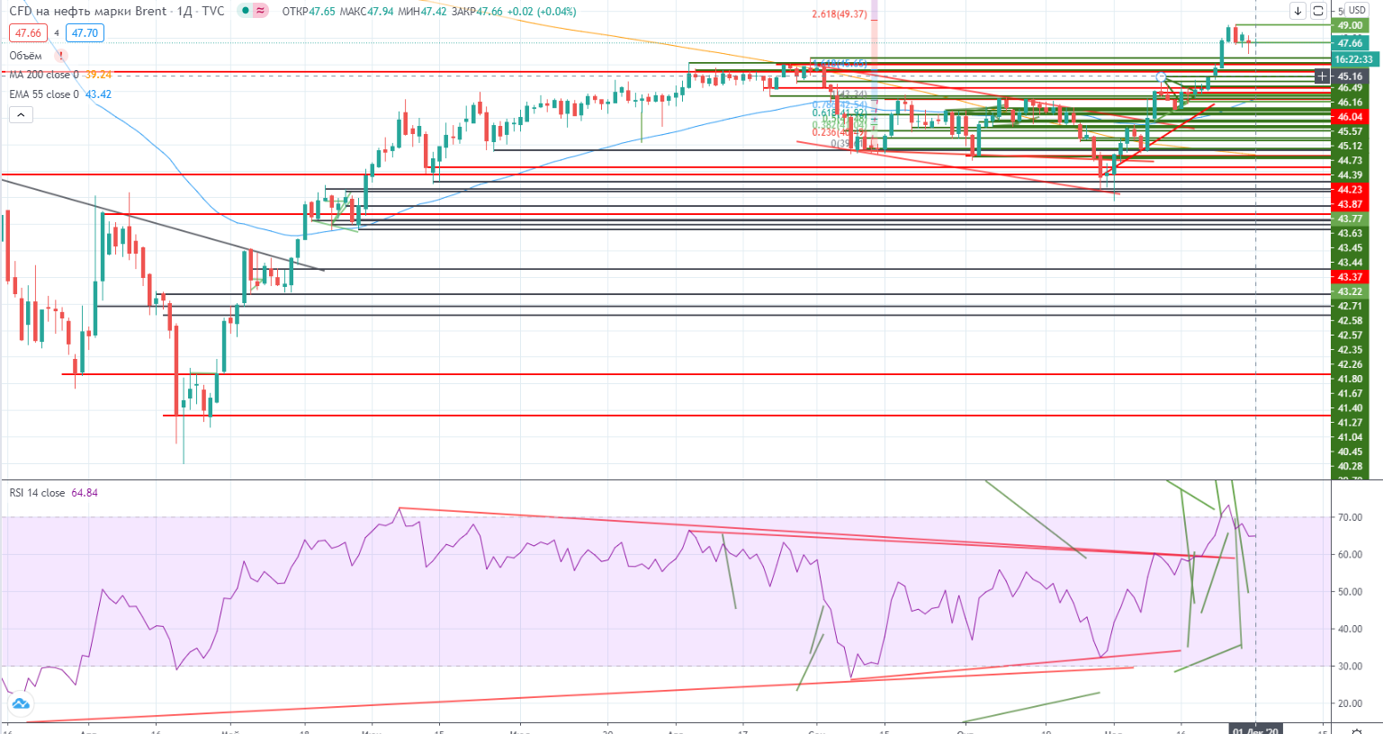Click the blue 47.70 buy price button
The width and height of the screenshot is (1383, 734).
(x=85, y=33)
